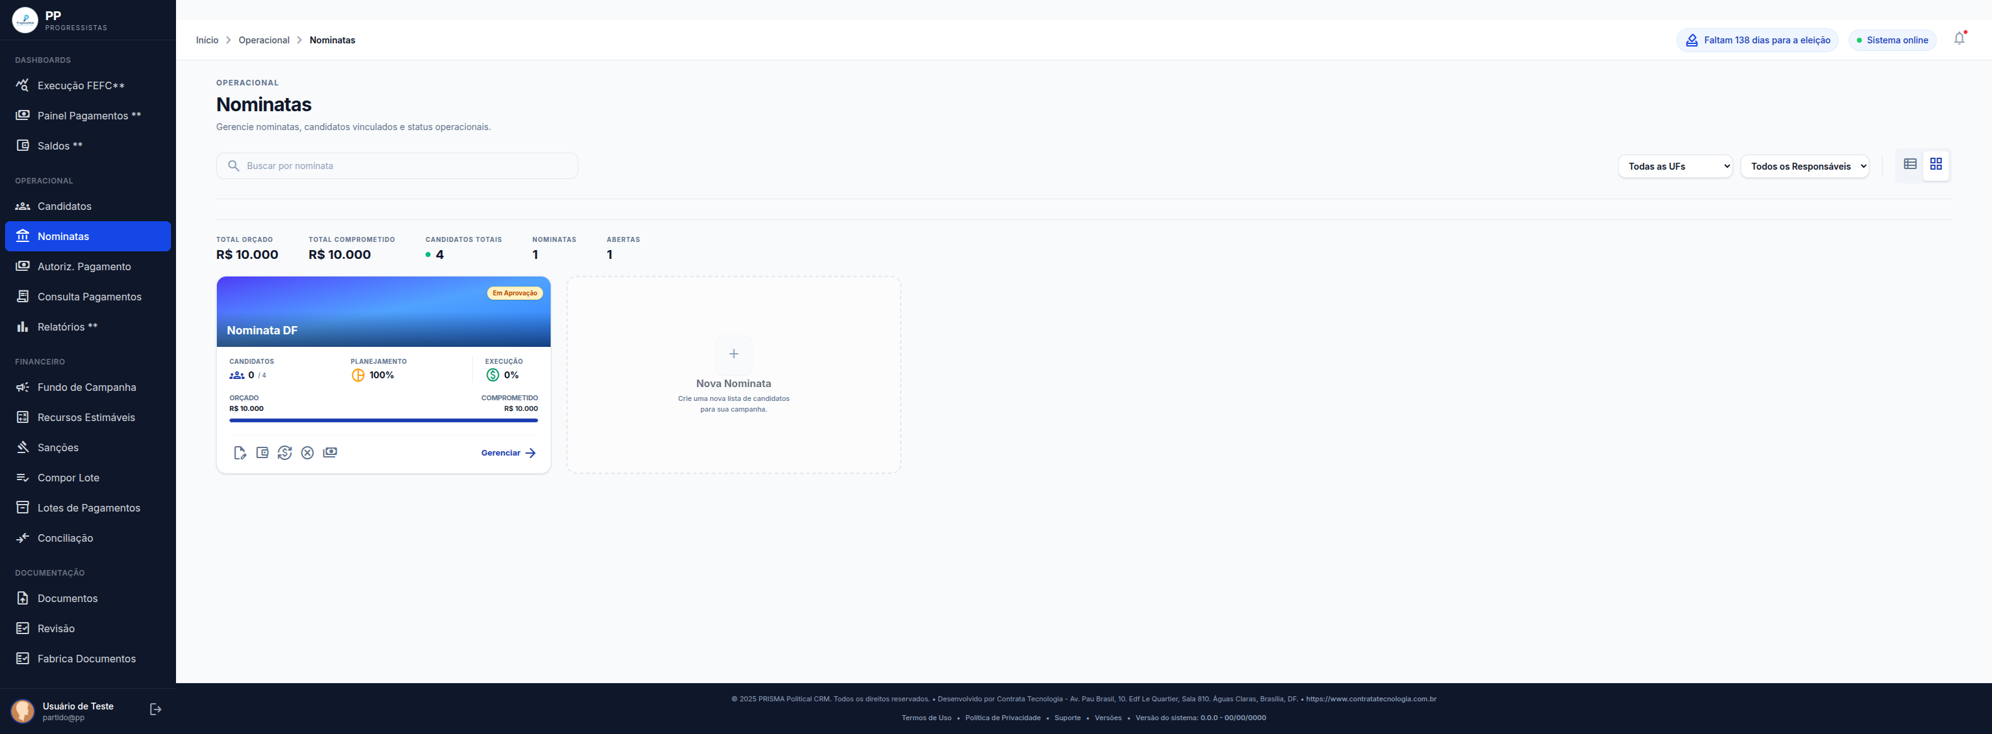Click the Buscar por nominata search field
Image resolution: width=1992 pixels, height=734 pixels.
[397, 165]
